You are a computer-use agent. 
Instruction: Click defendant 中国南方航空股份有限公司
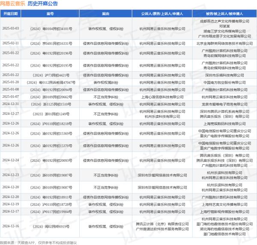(x=224, y=82)
